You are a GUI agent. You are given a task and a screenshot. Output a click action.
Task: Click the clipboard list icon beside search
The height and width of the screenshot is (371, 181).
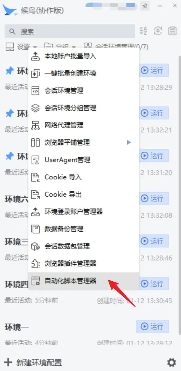click(172, 31)
